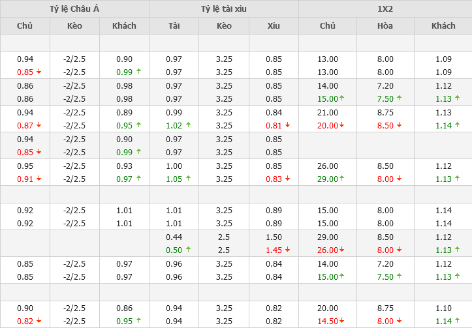Click the down arrow beside 0.81
This screenshot has width=472, height=328.
pyautogui.click(x=288, y=125)
